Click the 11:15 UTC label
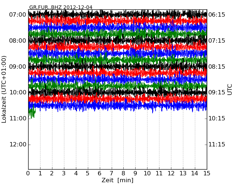Screen dimensions: 235x188 (x=217, y=145)
